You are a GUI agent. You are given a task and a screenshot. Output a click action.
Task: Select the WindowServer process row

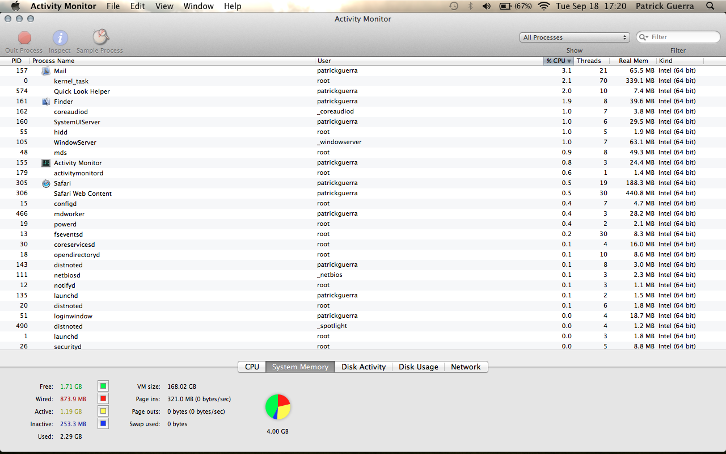[363, 142]
